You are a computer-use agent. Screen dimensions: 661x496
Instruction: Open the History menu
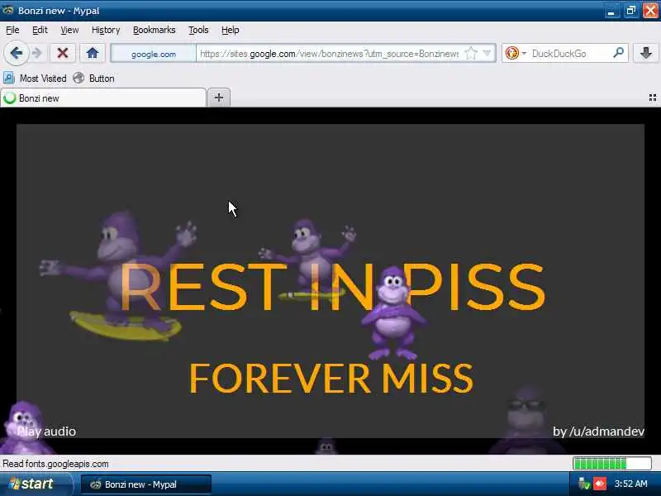point(106,30)
